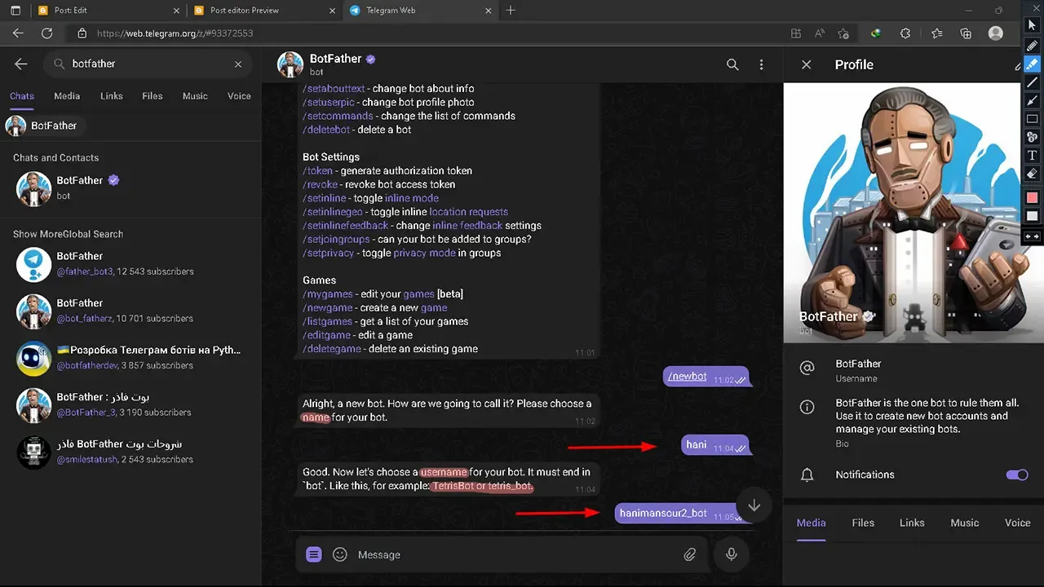Refresh the browser page

[x=47, y=33]
